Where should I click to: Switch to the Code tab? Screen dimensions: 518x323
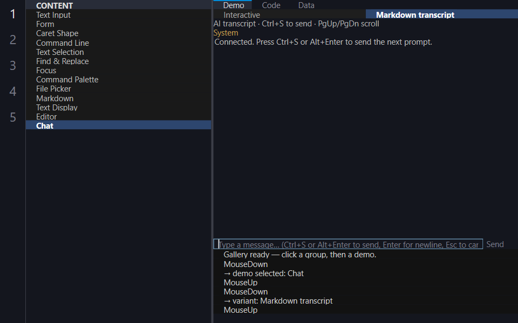(x=271, y=5)
